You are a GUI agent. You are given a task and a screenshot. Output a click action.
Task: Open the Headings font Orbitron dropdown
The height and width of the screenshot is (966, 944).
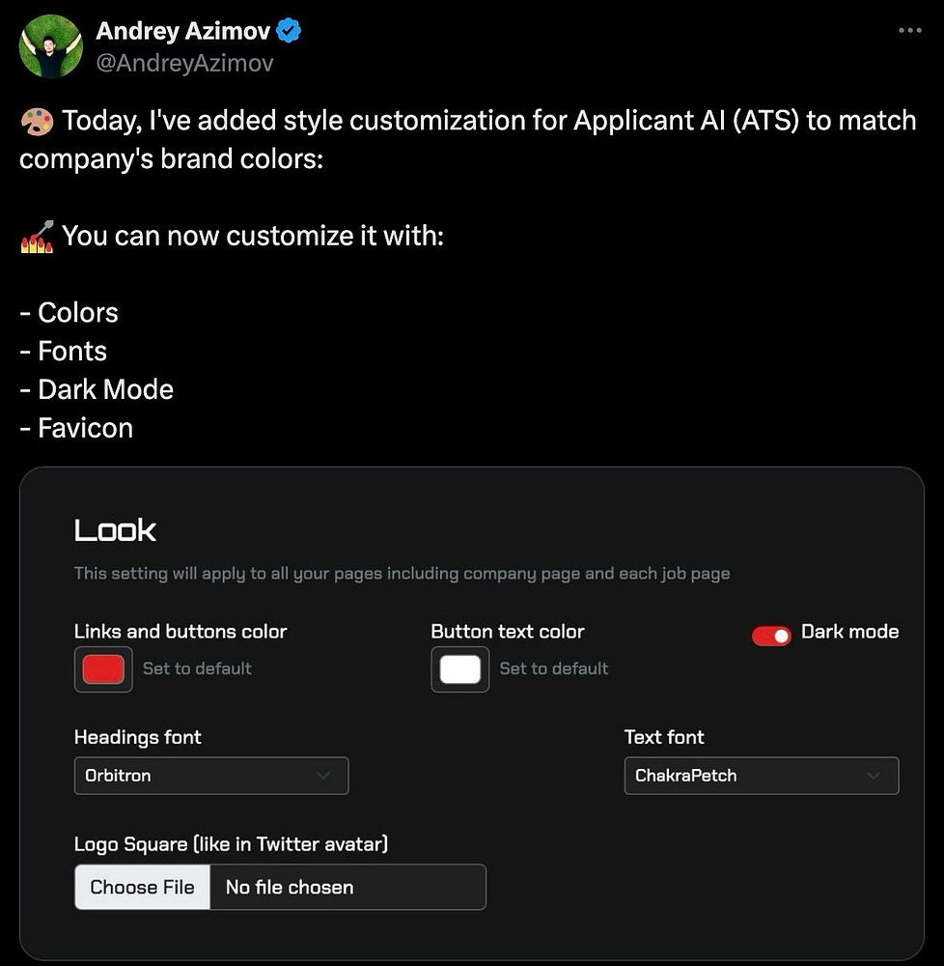pyautogui.click(x=211, y=776)
